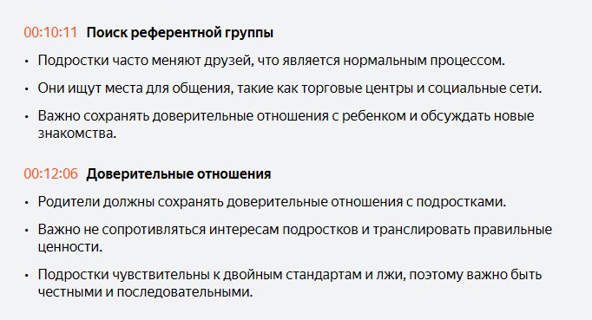Click bullet about Подростки часто меняют друзей
Viewport: 592px width, 320px height.
[271, 61]
